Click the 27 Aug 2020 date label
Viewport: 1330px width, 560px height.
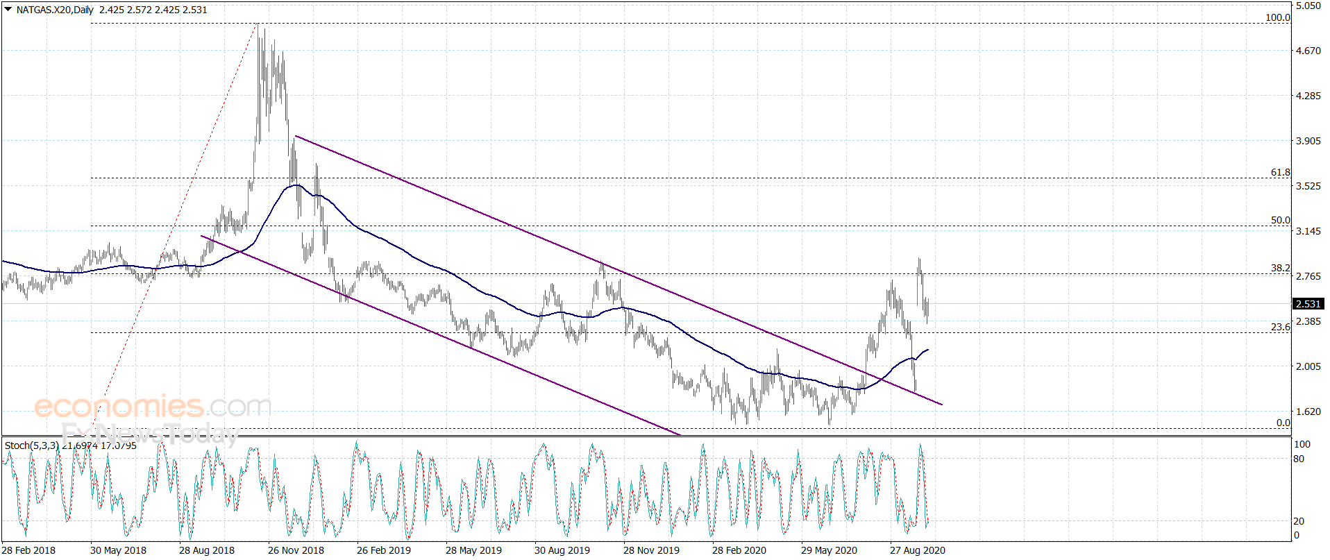pyautogui.click(x=918, y=550)
